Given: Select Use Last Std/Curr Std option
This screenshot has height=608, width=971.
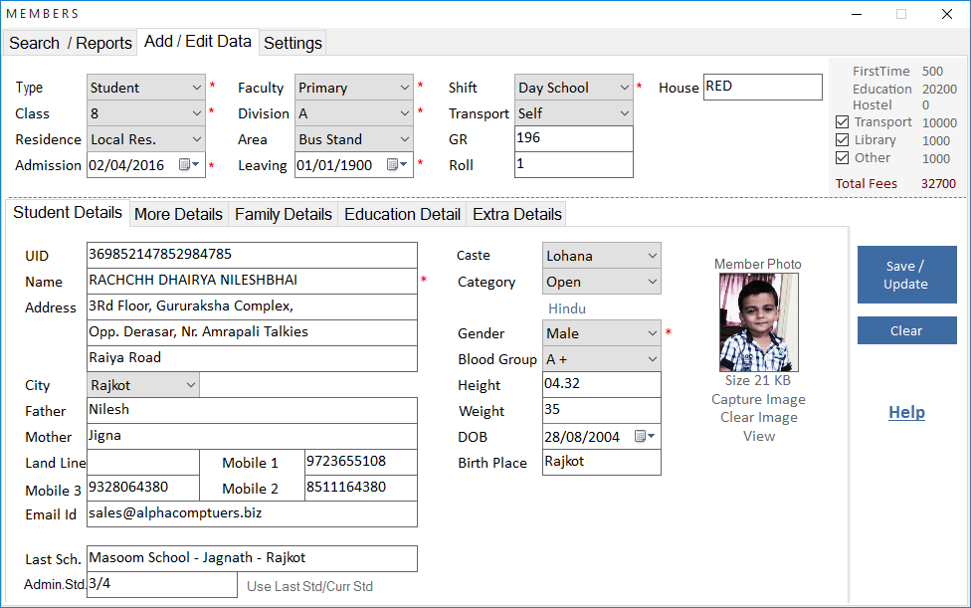Looking at the screenshot, I should tap(309, 586).
